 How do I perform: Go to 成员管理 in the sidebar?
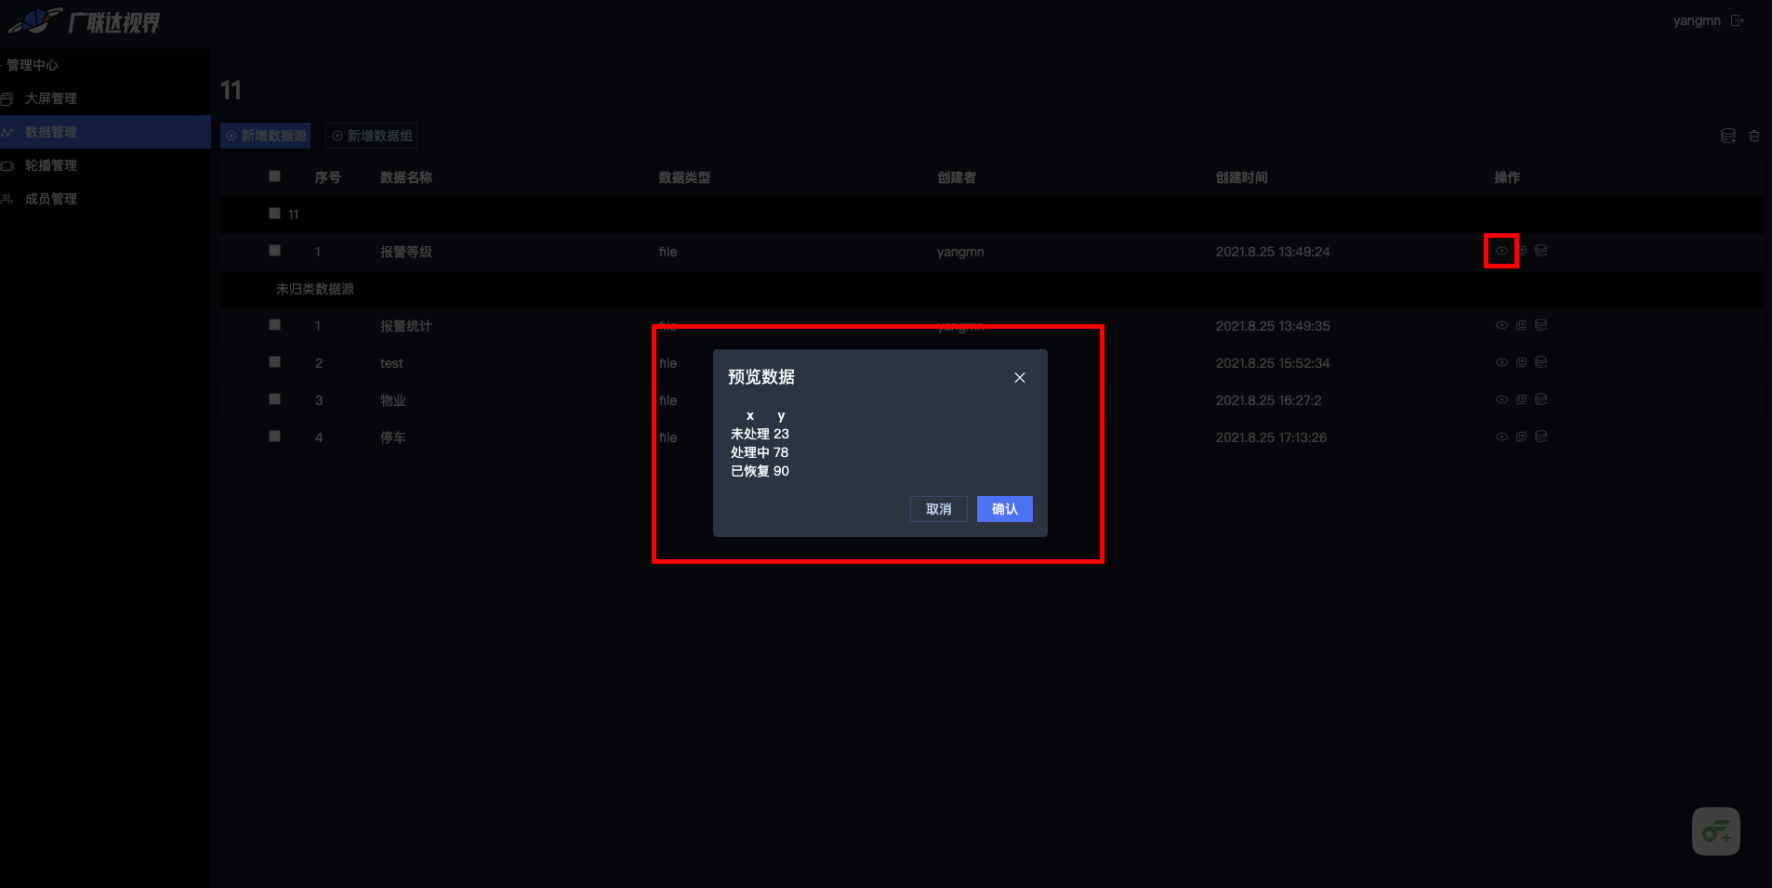[x=50, y=199]
